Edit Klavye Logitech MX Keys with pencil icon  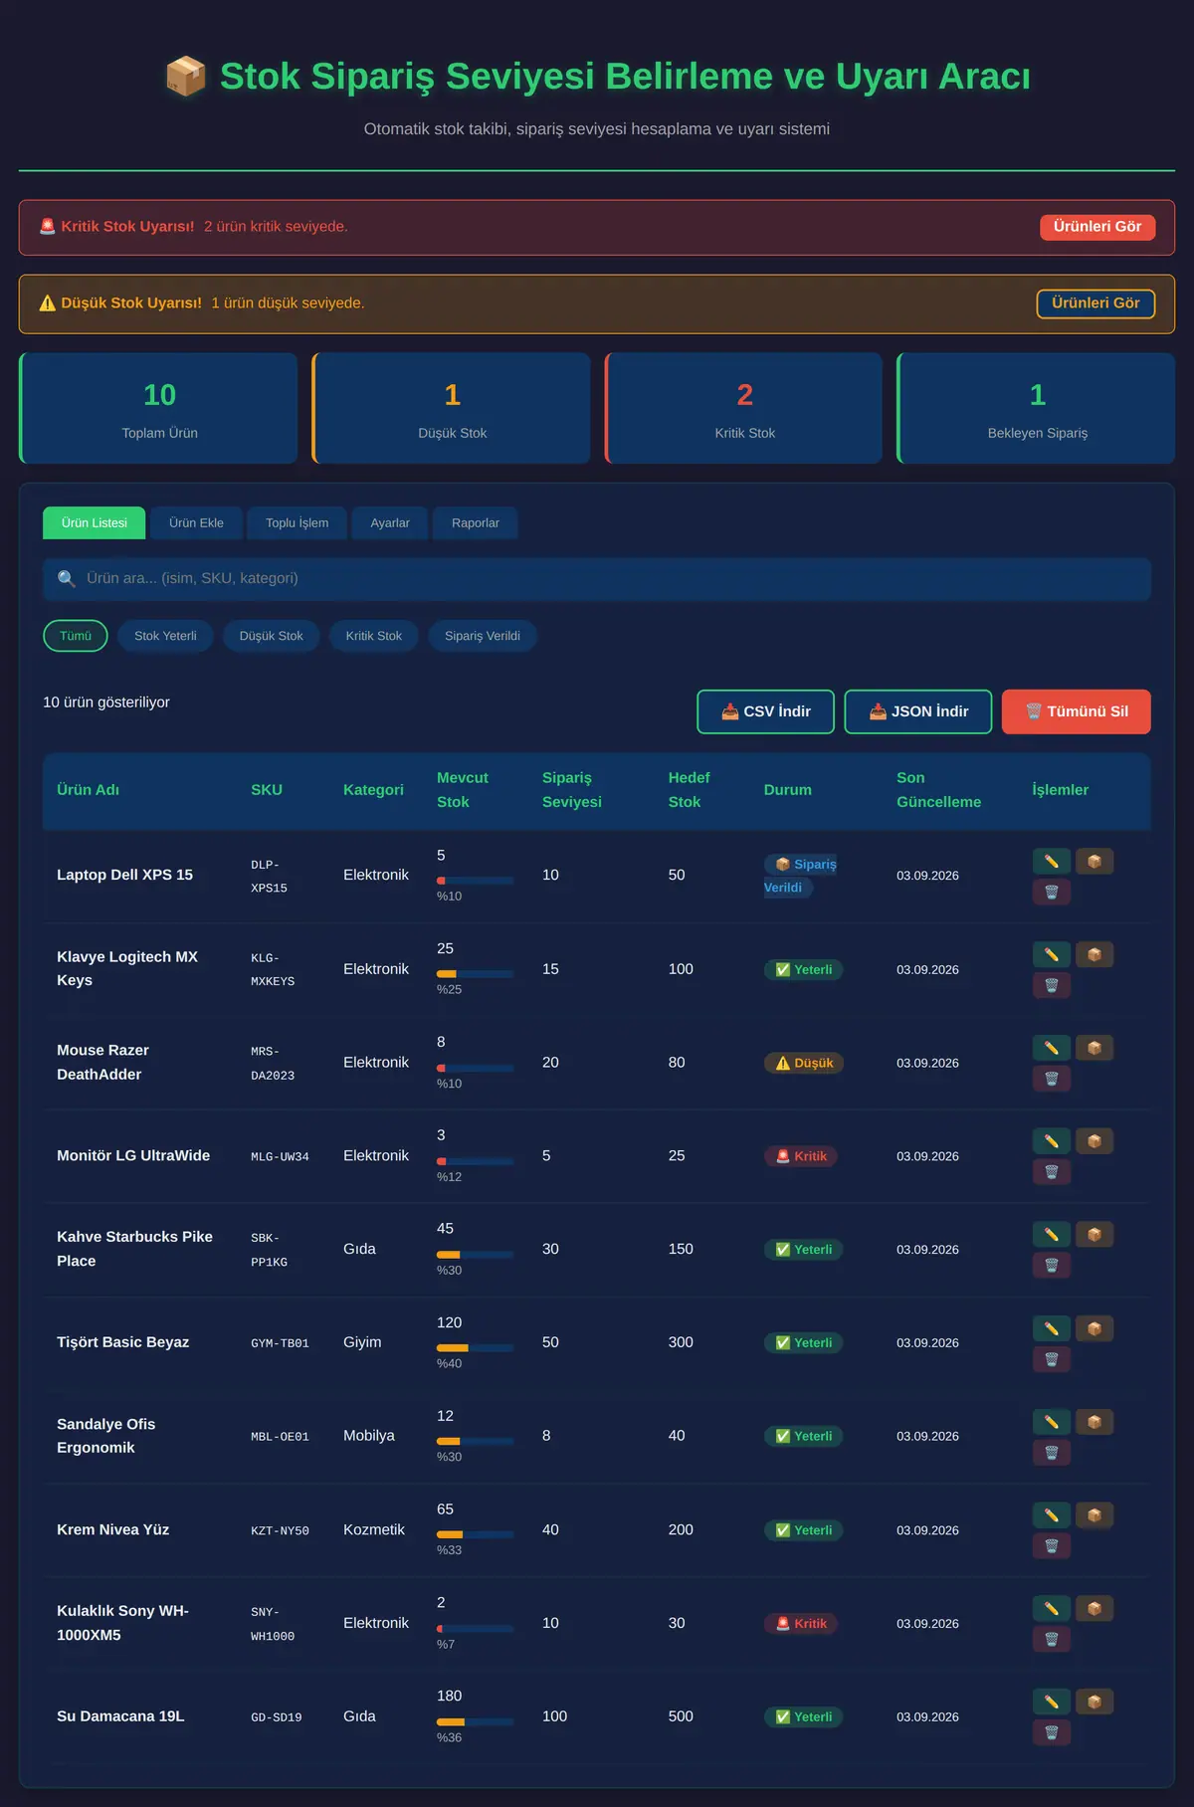click(1052, 954)
